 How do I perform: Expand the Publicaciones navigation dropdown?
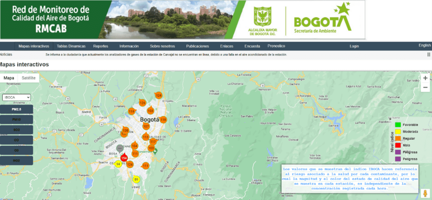(197, 46)
